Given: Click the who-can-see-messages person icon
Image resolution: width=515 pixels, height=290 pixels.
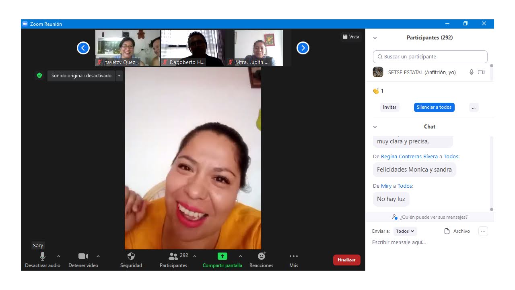Looking at the screenshot, I should click(395, 217).
